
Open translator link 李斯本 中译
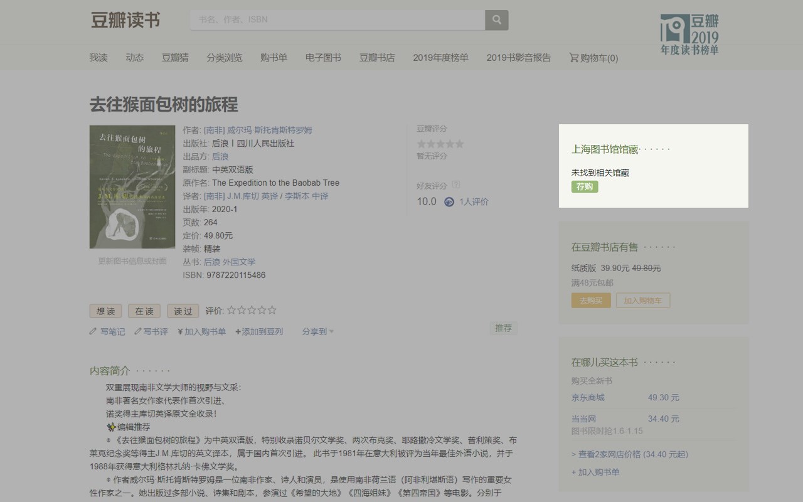point(307,196)
